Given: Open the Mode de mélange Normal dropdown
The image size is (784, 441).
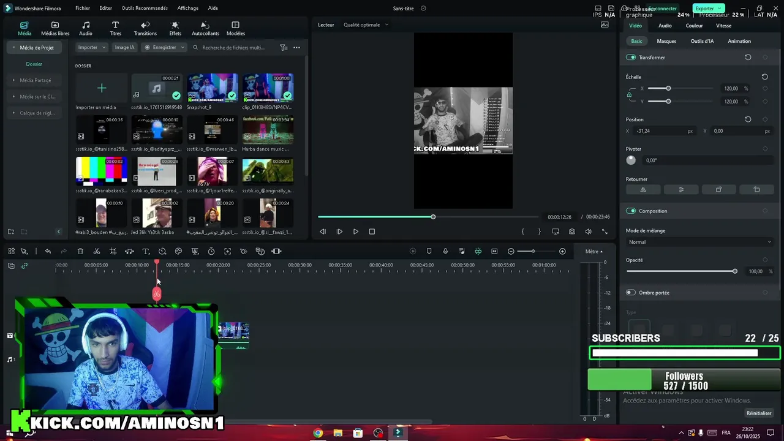Looking at the screenshot, I should point(698,242).
